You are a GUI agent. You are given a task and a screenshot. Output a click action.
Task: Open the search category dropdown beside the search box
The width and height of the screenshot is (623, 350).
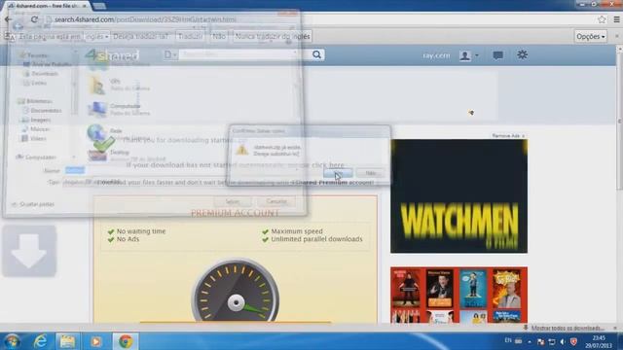(x=170, y=54)
